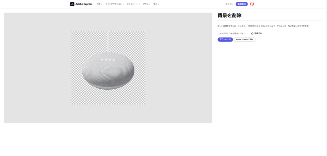The image size is (327, 156).
Task: Click the フィードバックをお寄せください text
Action: click(232, 33)
